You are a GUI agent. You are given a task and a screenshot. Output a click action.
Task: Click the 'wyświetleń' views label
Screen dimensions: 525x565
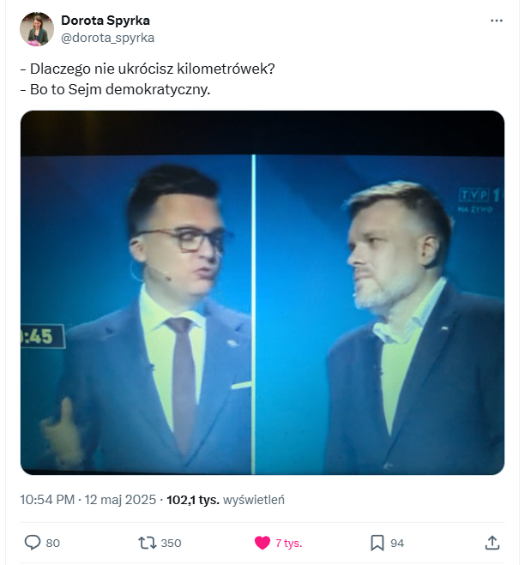point(254,499)
